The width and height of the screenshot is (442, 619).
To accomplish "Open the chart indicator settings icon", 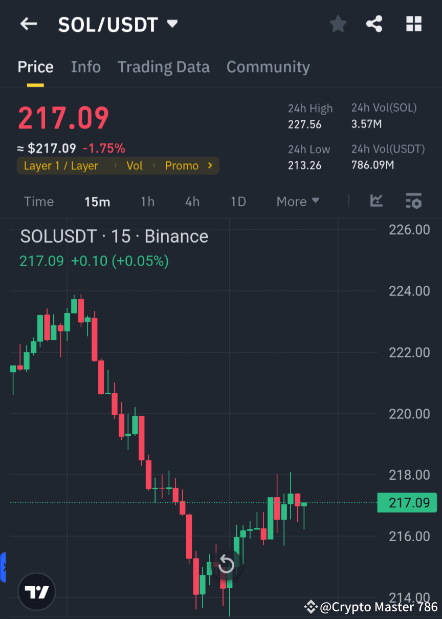I will pyautogui.click(x=413, y=201).
